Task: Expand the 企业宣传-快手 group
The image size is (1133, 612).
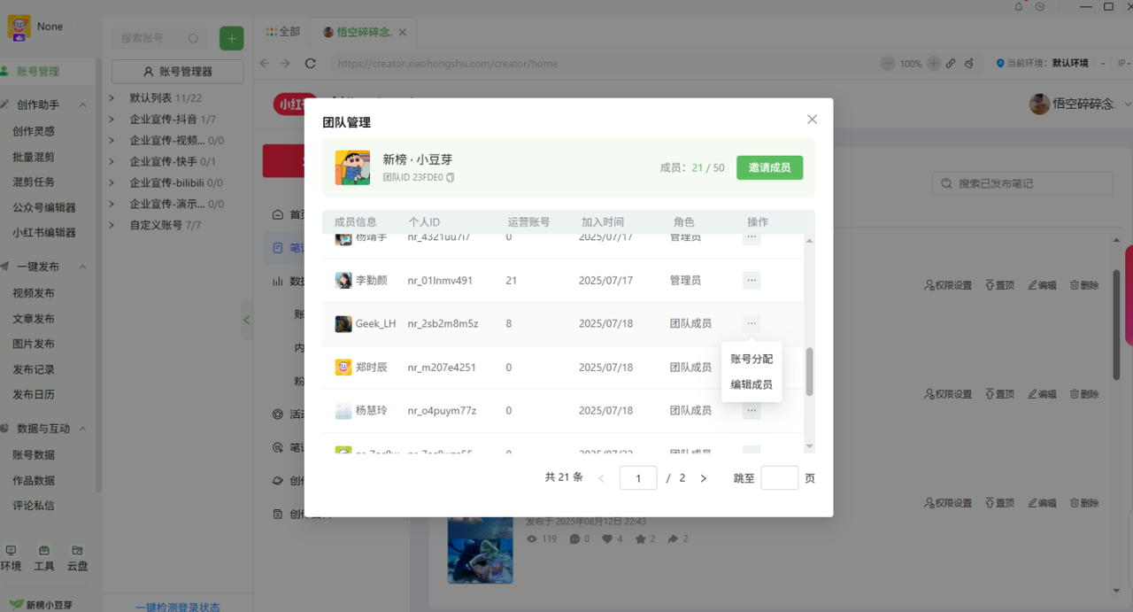Action: [112, 161]
